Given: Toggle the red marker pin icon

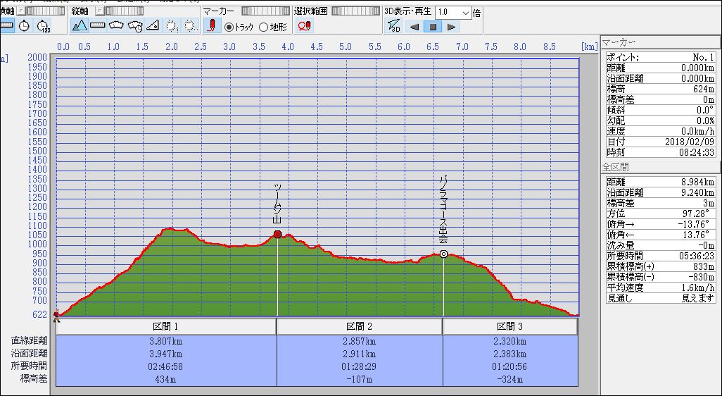Looking at the screenshot, I should [x=213, y=26].
